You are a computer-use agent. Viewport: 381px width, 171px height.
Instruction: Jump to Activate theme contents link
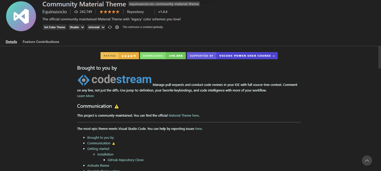(98, 166)
